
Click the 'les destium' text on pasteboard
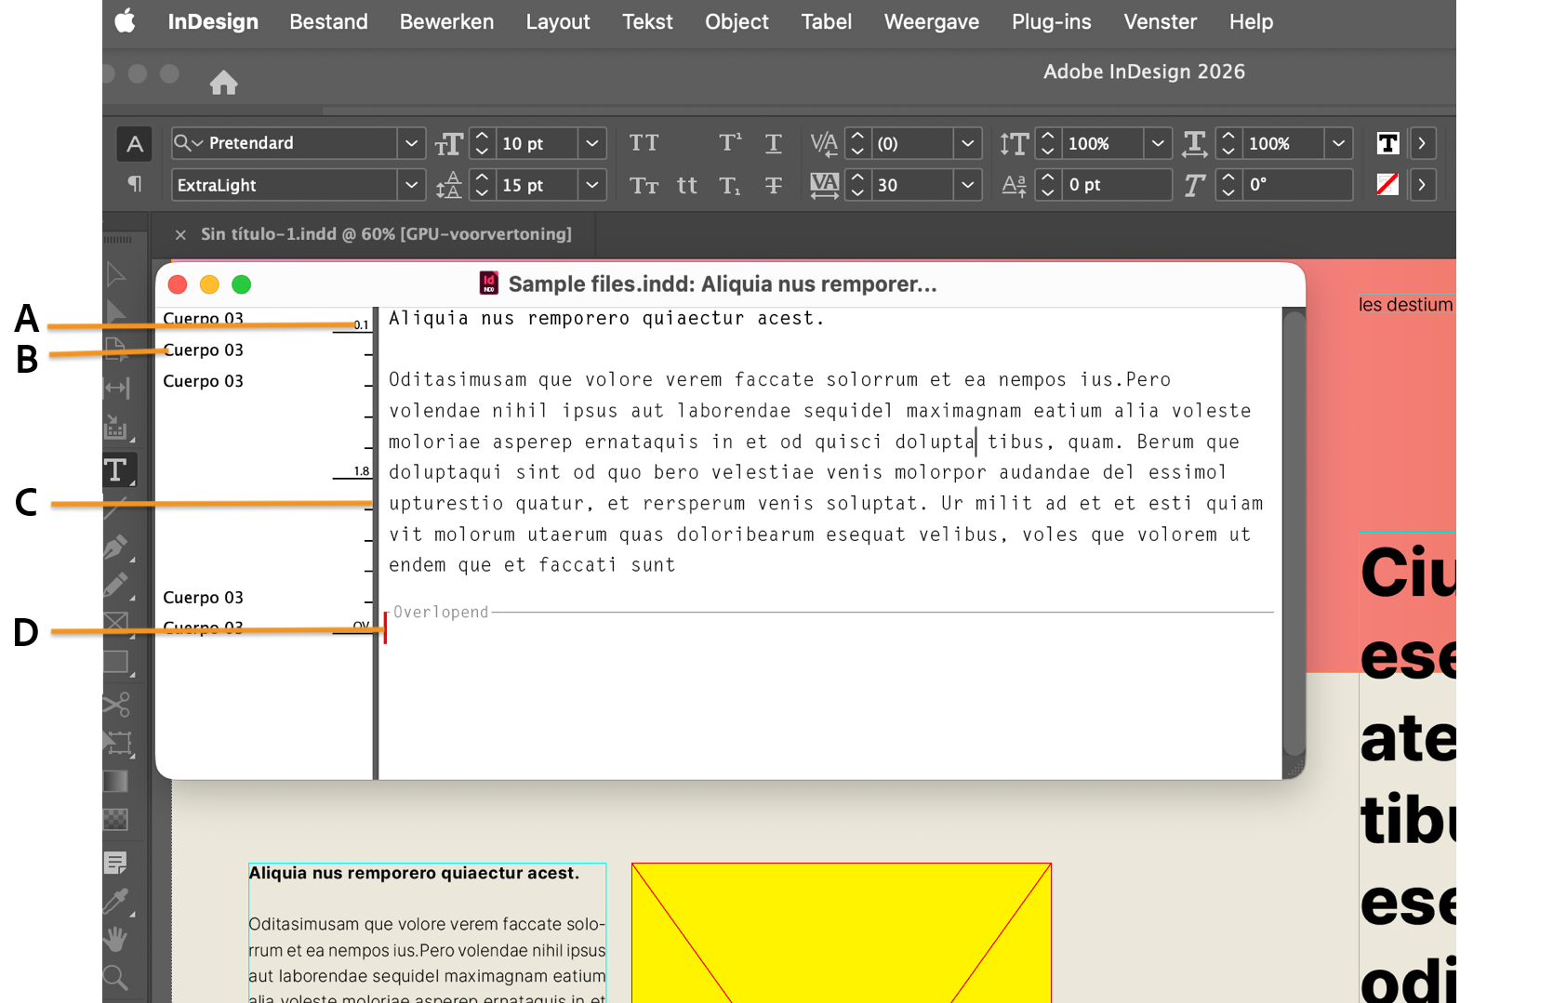tap(1405, 305)
